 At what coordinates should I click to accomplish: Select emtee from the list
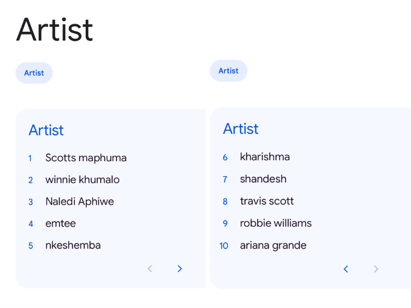[60, 223]
